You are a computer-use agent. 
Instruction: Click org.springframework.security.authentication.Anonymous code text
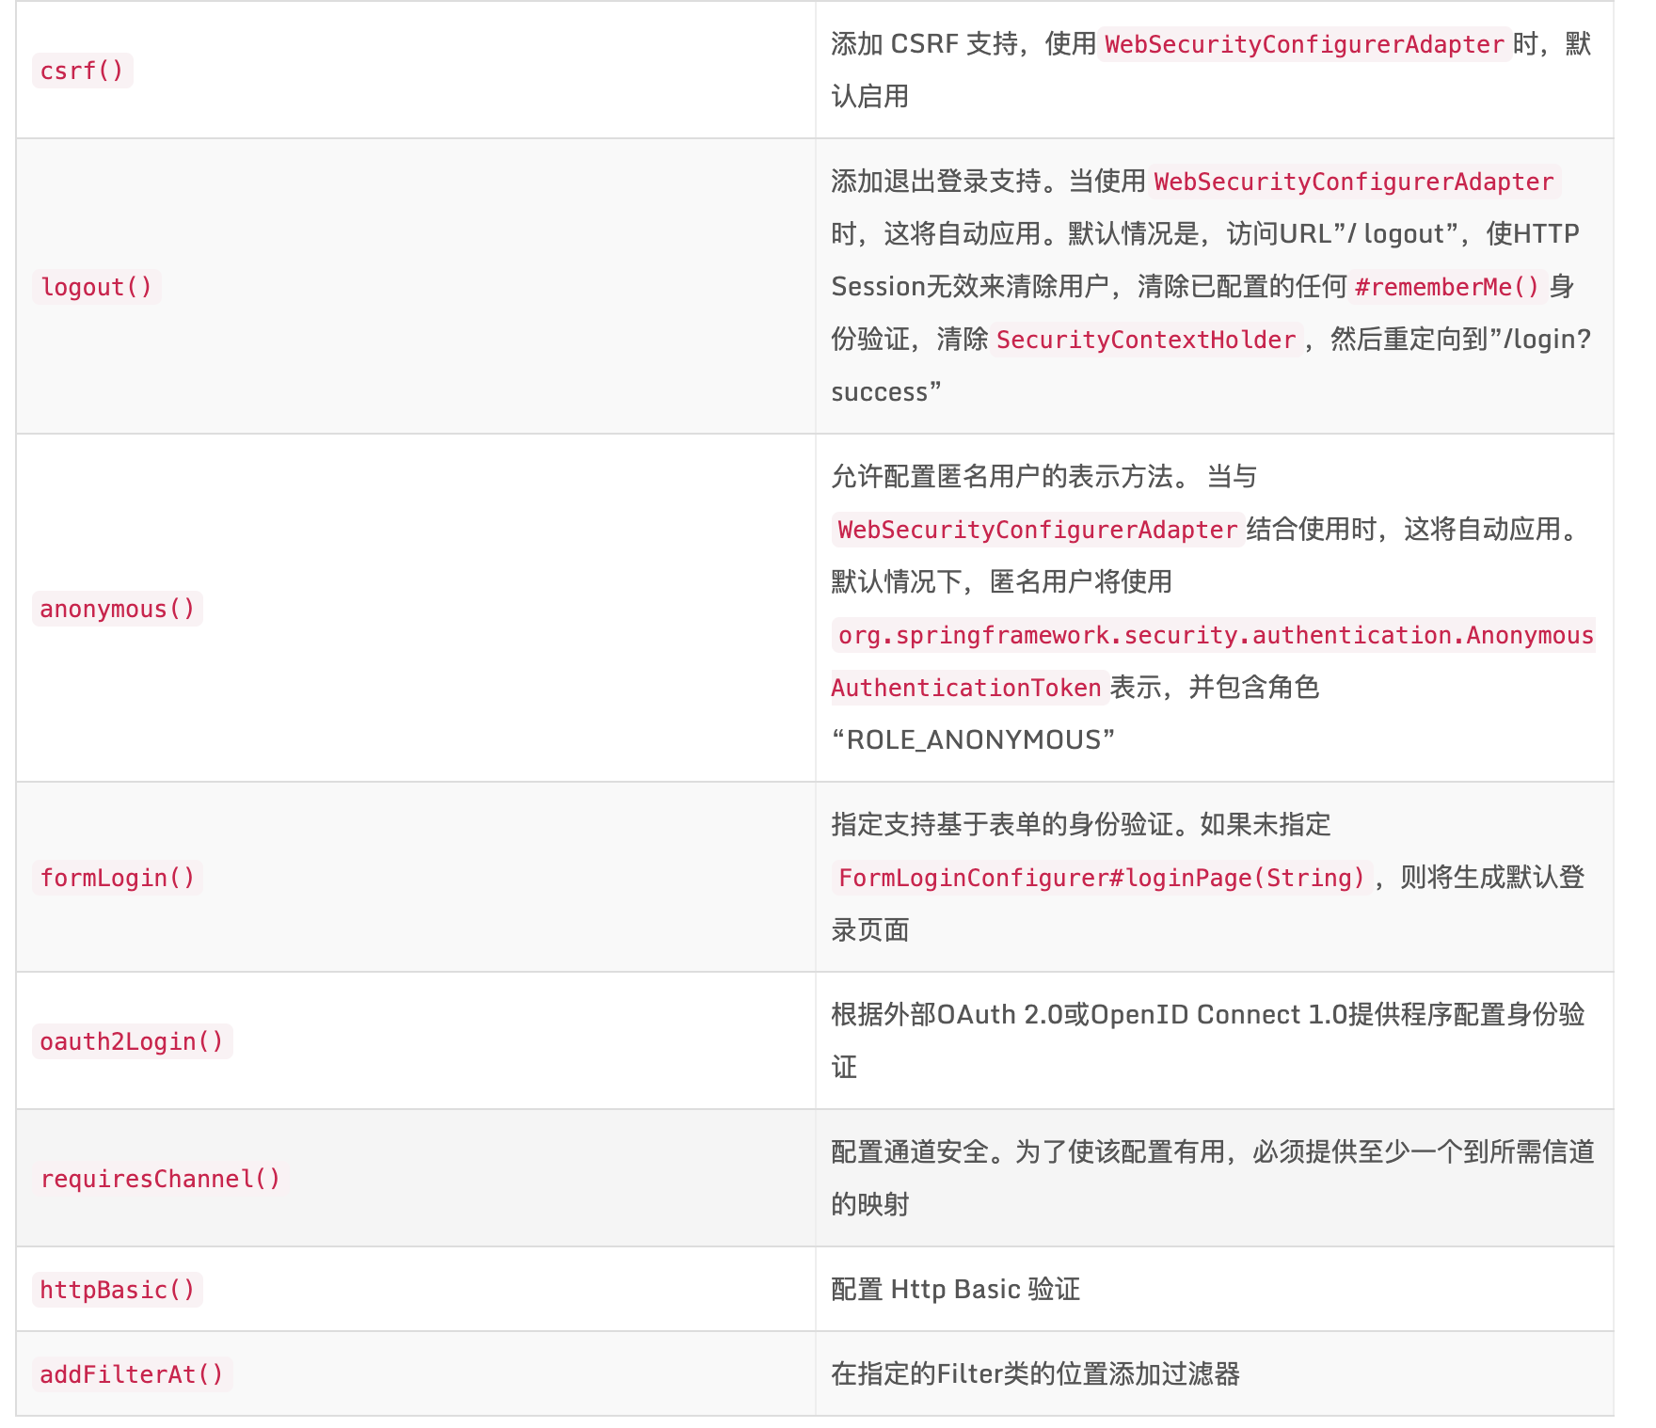1215,635
